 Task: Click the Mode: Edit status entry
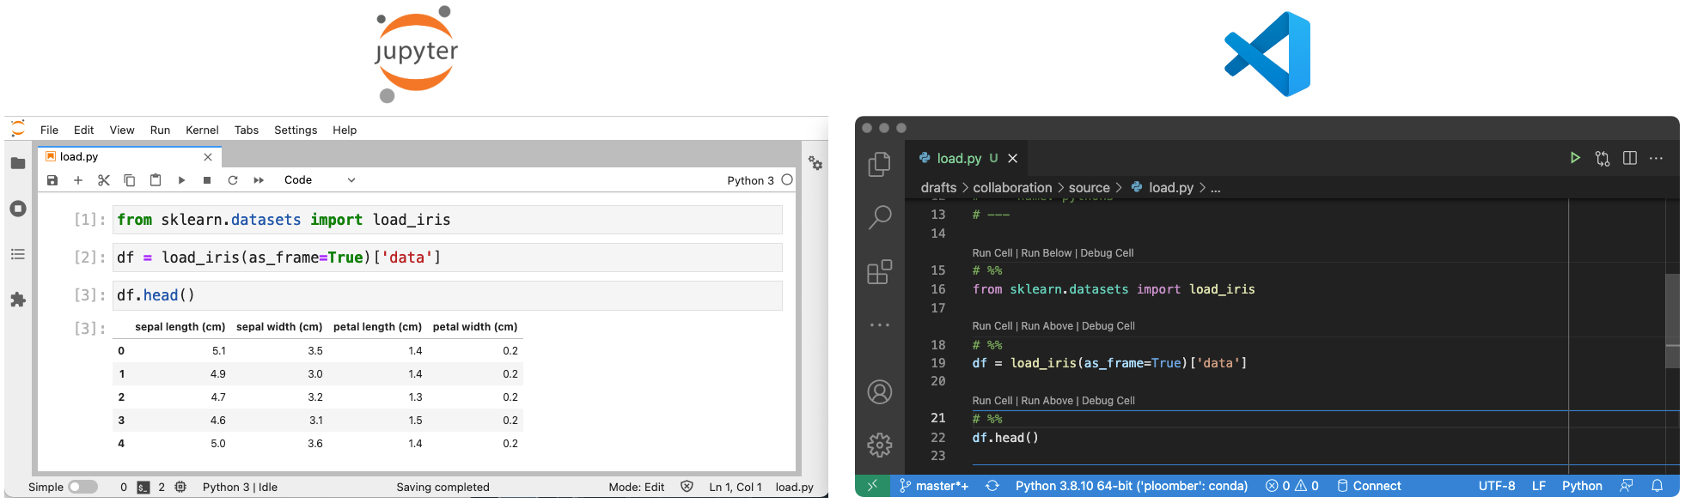pyautogui.click(x=636, y=487)
